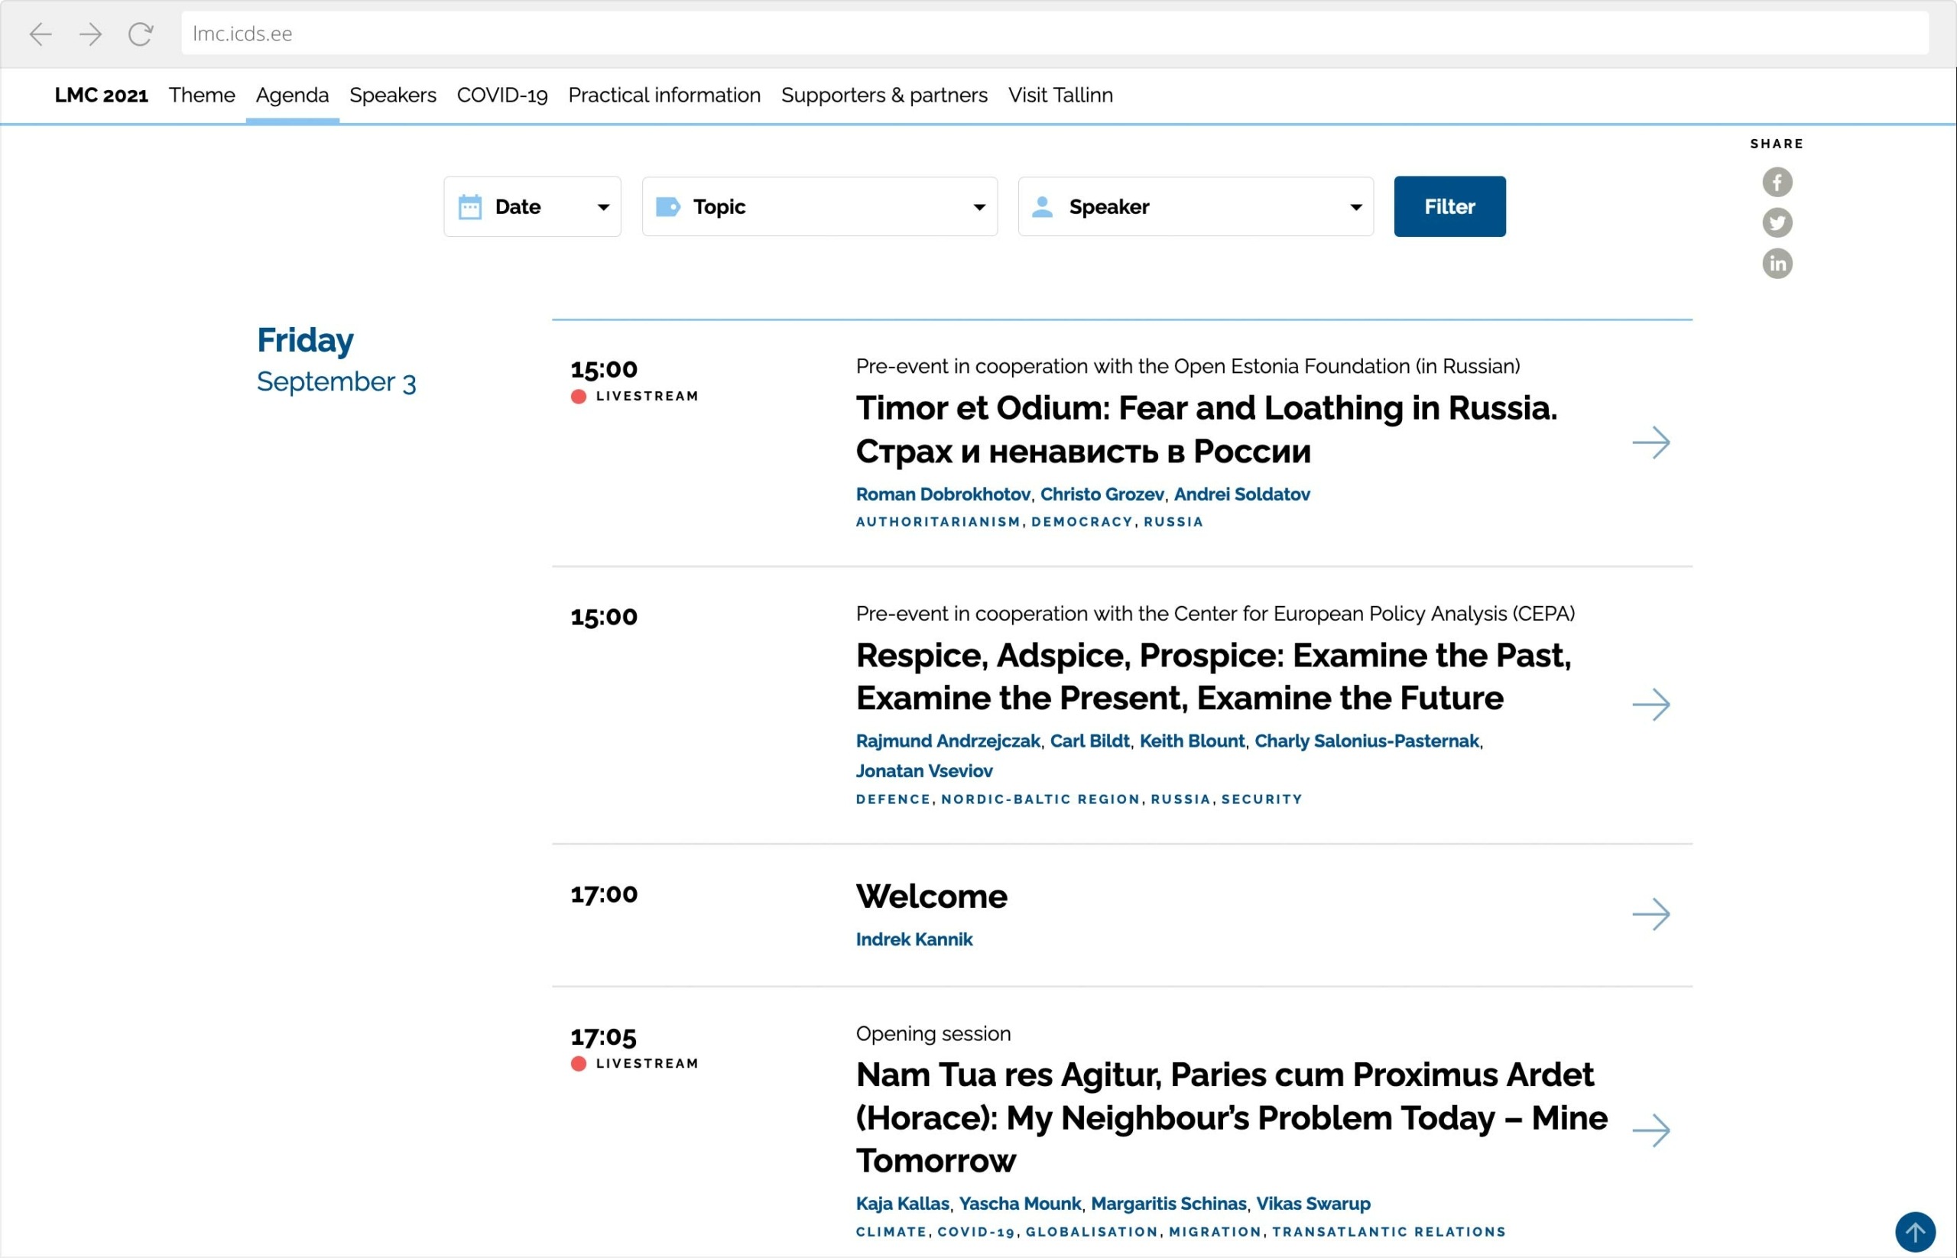Click the lmc.icds.ee address bar
This screenshot has height=1258, width=1957.
coord(1054,34)
